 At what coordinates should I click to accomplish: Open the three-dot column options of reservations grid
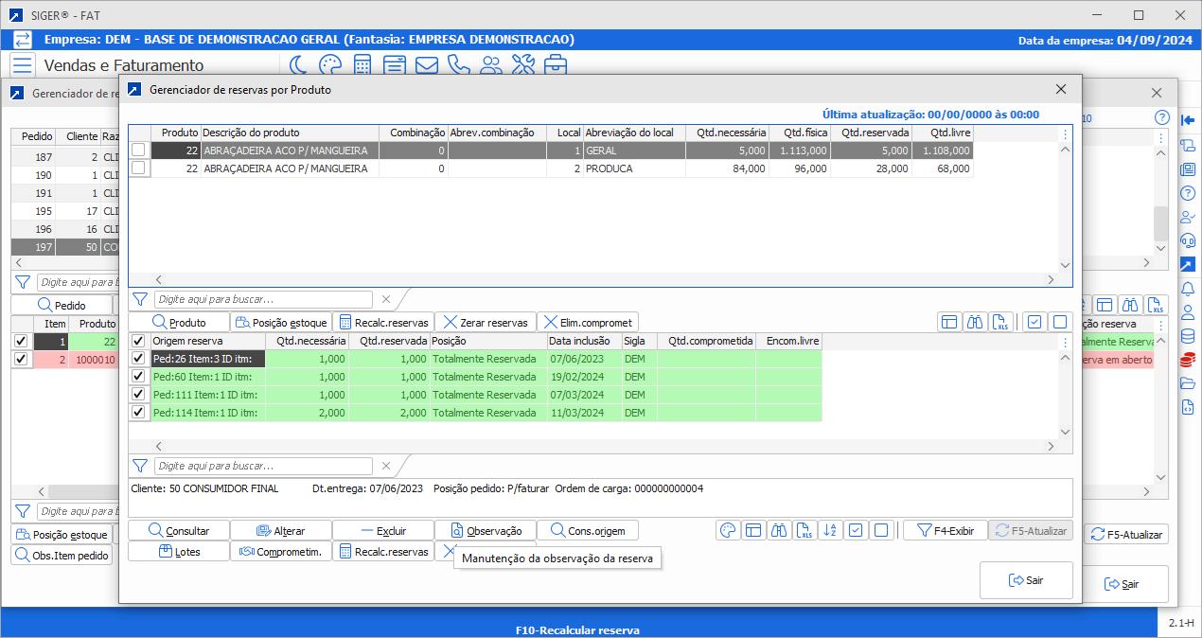(1065, 342)
